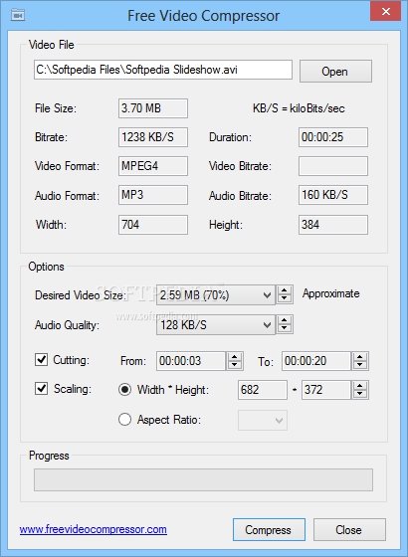Click the Open button

335,71
